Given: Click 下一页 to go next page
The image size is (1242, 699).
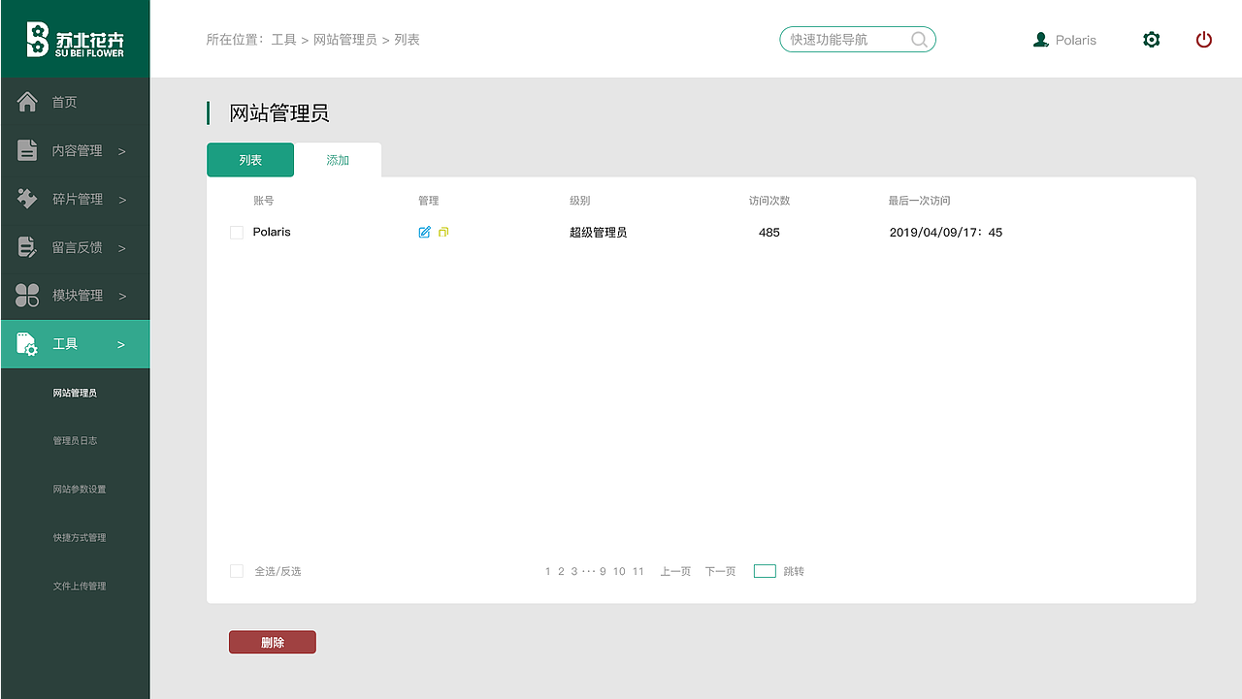Looking at the screenshot, I should pos(720,571).
